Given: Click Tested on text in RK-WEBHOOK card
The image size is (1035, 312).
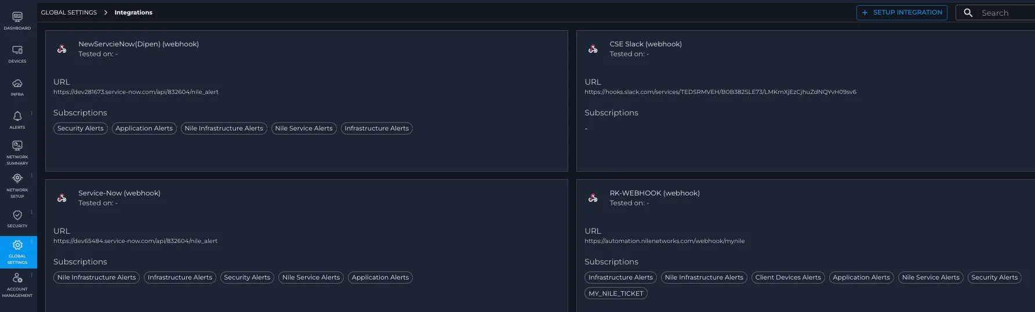Looking at the screenshot, I should coord(629,203).
